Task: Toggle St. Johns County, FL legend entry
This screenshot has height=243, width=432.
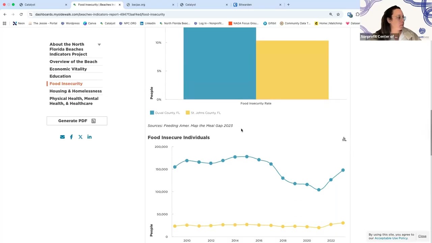Action: [x=203, y=113]
